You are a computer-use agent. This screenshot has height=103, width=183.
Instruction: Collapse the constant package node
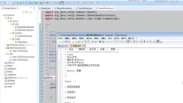(x=11, y=33)
